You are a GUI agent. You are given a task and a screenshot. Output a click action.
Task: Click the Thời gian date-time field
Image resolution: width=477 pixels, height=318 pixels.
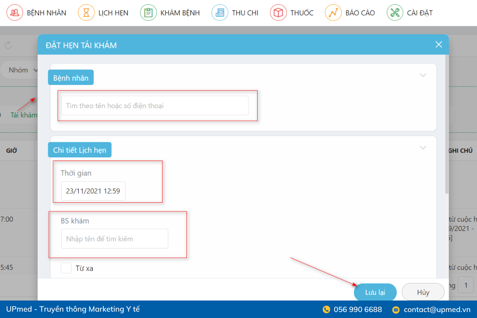(x=93, y=191)
